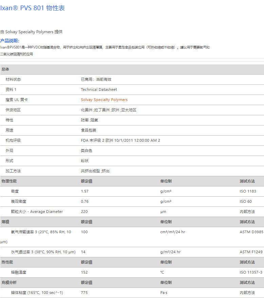264x298 pixels.
Task: Click the 外观 row label
Action: tap(9, 151)
